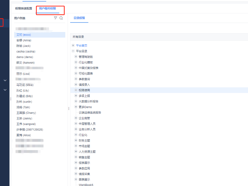Expand the 平台首页 tree node
The height and width of the screenshot is (186, 248).
(73, 45)
